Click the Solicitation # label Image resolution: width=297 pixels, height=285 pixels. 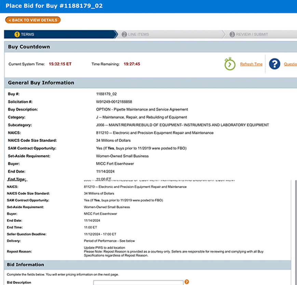point(20,102)
